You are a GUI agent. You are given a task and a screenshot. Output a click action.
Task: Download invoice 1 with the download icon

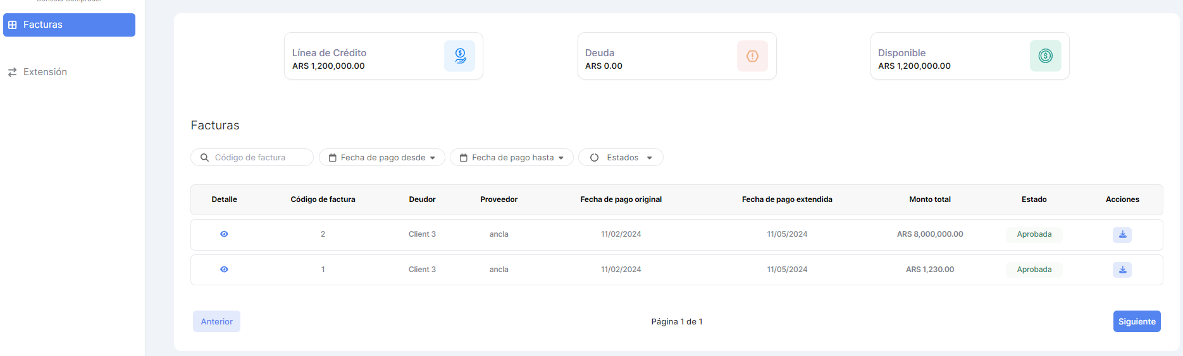(1122, 270)
